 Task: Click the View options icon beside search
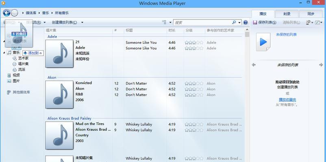pos(164,22)
